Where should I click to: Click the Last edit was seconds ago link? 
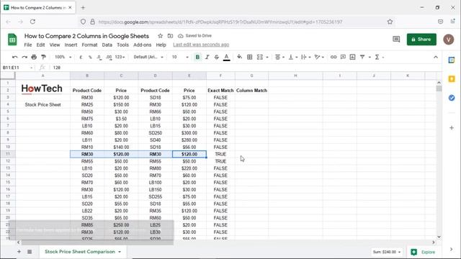[201, 45]
